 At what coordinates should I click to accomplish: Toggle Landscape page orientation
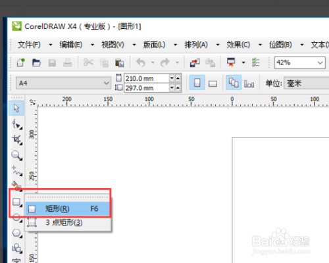point(213,84)
